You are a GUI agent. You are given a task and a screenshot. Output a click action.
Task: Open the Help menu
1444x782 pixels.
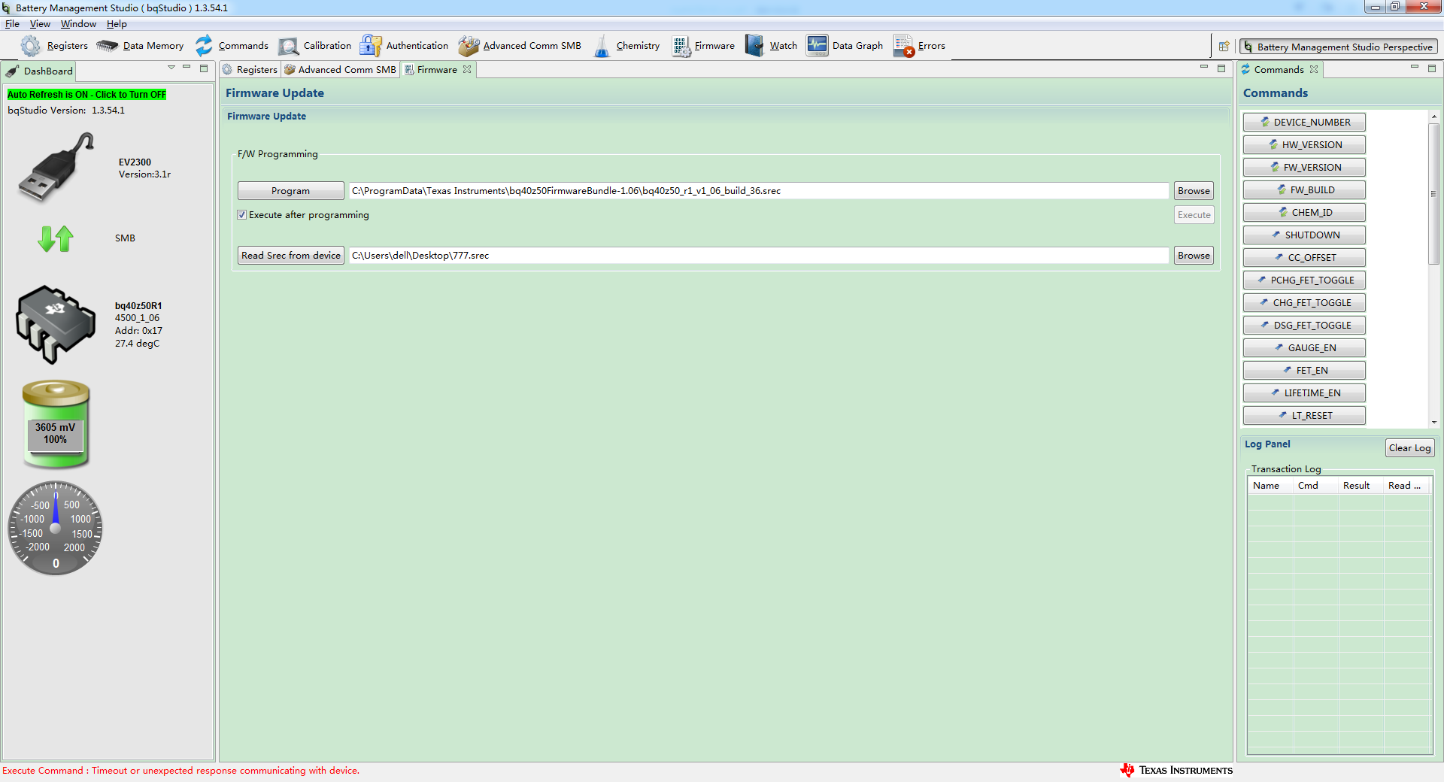click(117, 24)
